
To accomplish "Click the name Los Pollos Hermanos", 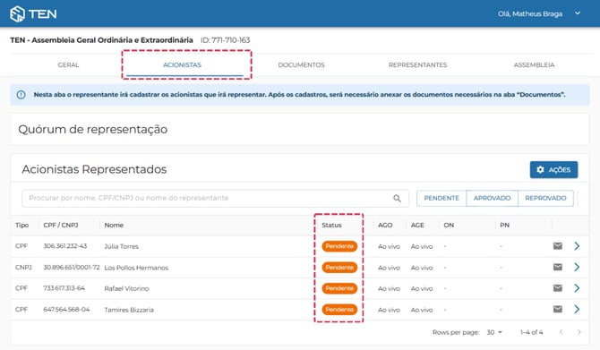I will point(136,268).
